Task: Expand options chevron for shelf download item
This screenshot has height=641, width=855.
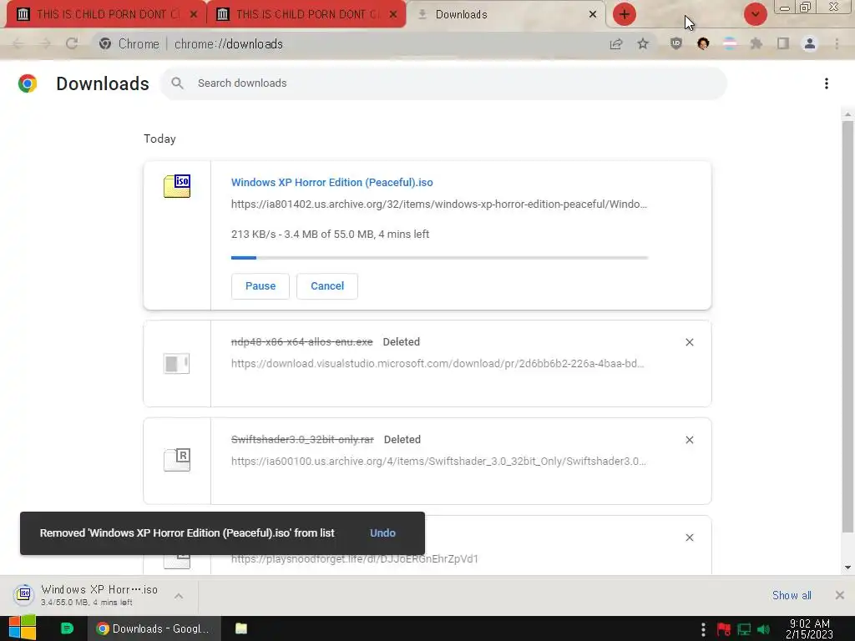Action: click(179, 596)
